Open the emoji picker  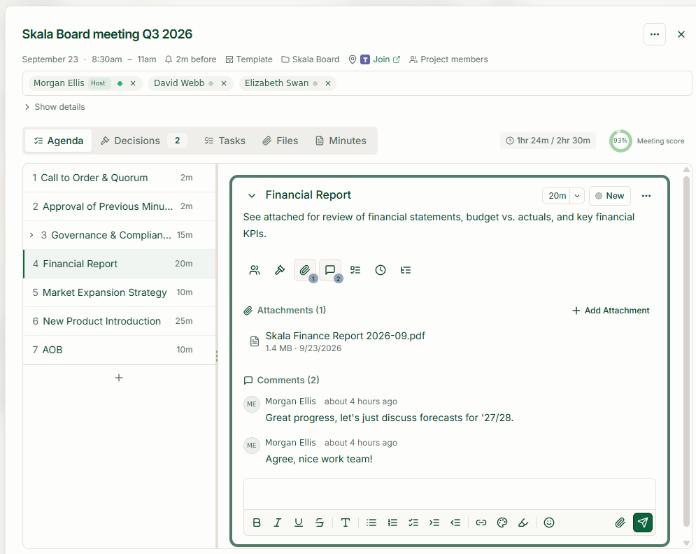[549, 523]
